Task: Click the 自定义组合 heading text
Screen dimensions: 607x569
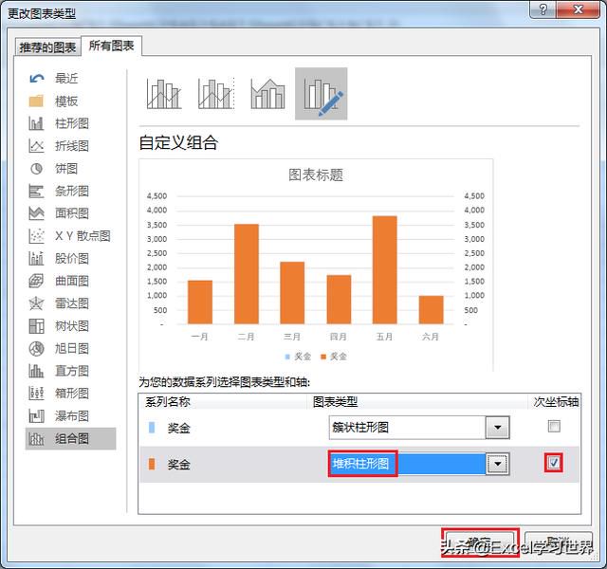Action: tap(178, 143)
